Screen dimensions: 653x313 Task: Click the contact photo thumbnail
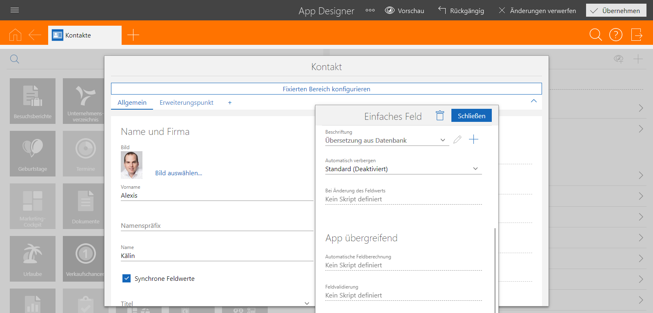tap(132, 165)
